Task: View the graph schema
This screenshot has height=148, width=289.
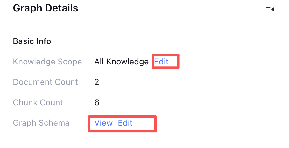Action: coord(103,123)
